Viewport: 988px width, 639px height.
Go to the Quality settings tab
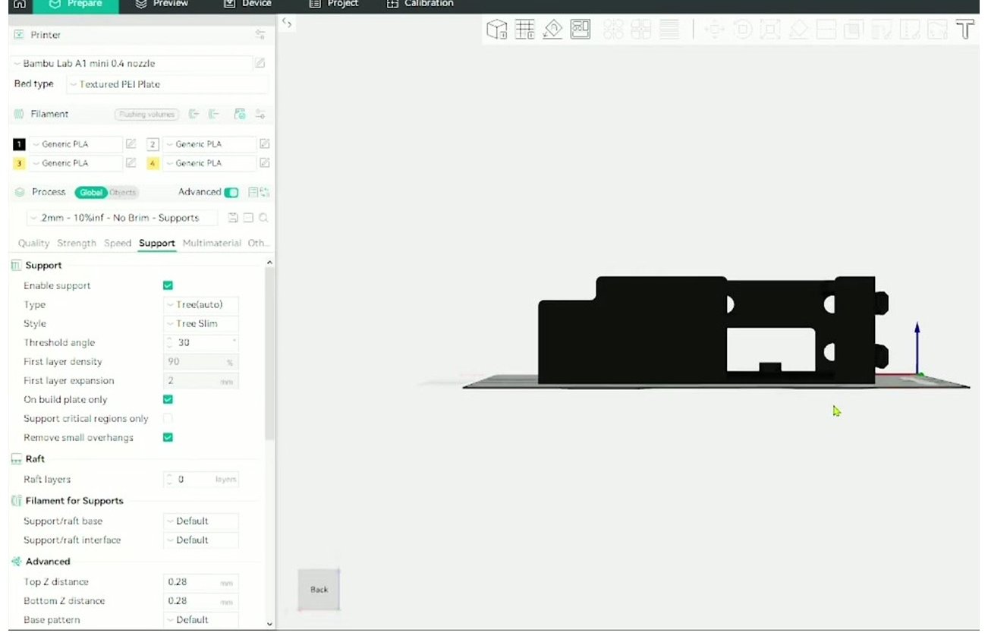[33, 244]
